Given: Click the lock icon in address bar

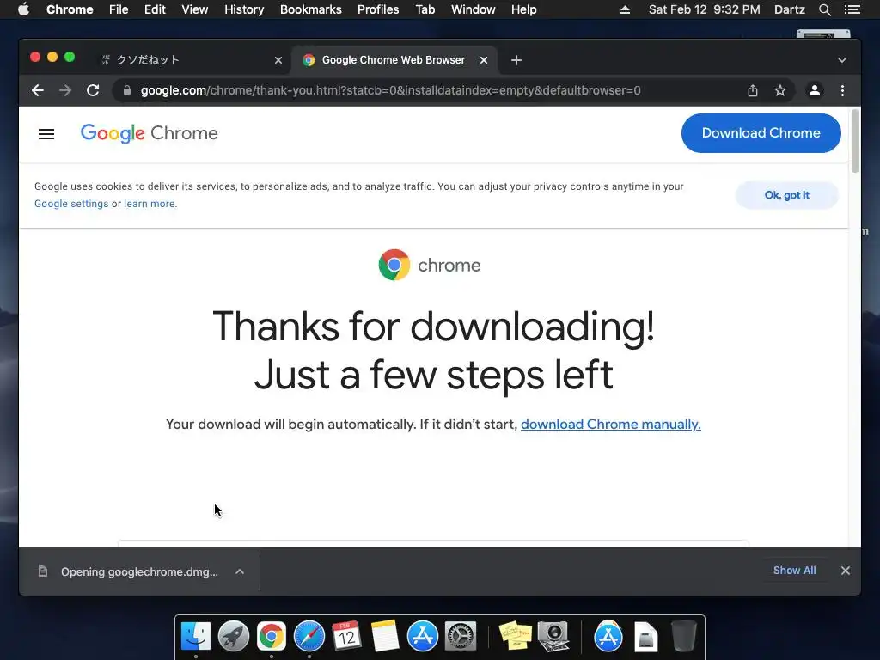Looking at the screenshot, I should click(x=127, y=90).
